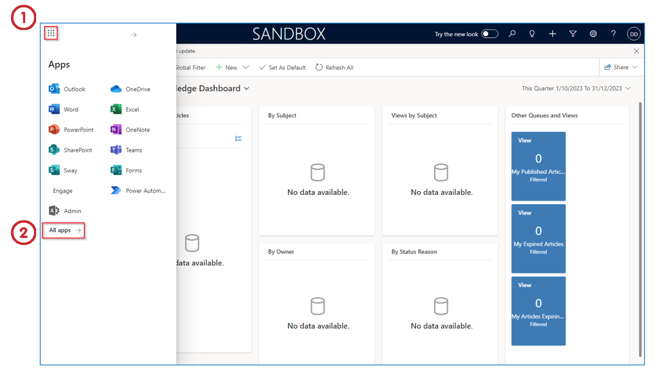The image size is (657, 387).
Task: Click Refresh All in command bar
Action: coord(335,67)
